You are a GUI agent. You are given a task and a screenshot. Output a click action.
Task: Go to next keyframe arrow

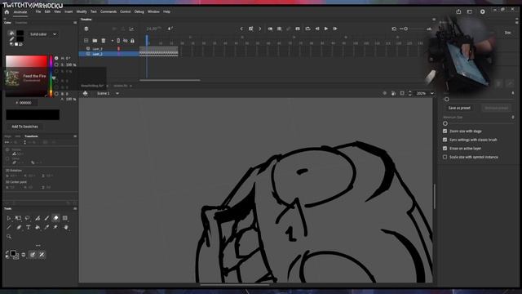coord(260,29)
